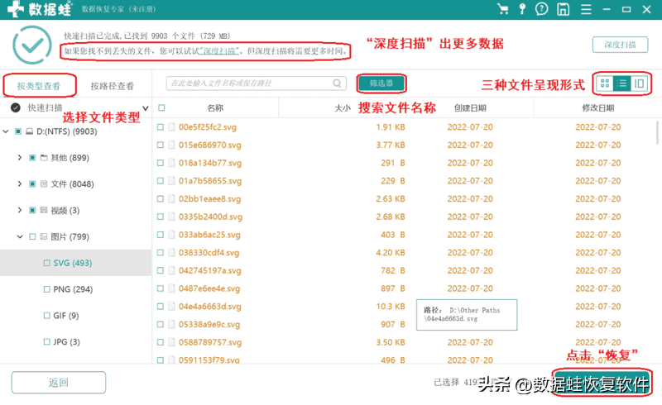662x405 pixels.
Task: Click the D:(NTFS) drive icon
Action: 29,131
